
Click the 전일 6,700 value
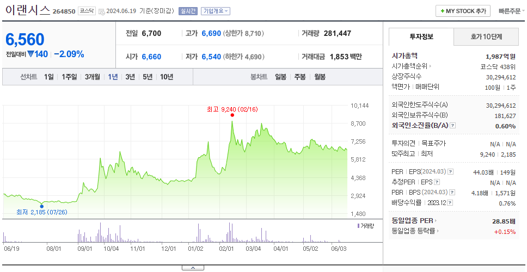pos(151,33)
